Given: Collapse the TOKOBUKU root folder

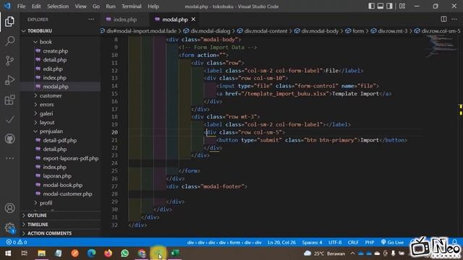Looking at the screenshot, I should coord(40,31).
